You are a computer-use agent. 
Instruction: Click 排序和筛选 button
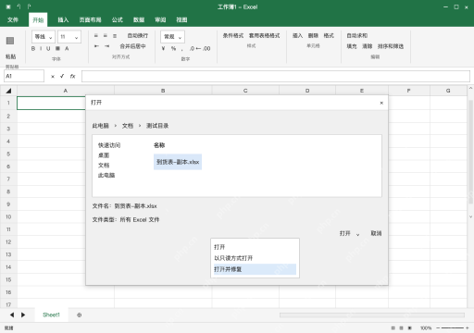pos(391,46)
